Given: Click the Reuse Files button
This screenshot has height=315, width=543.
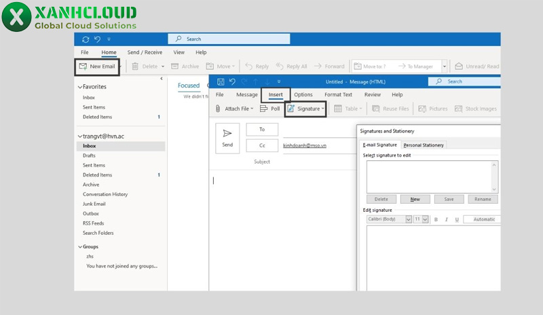Looking at the screenshot, I should [x=390, y=109].
